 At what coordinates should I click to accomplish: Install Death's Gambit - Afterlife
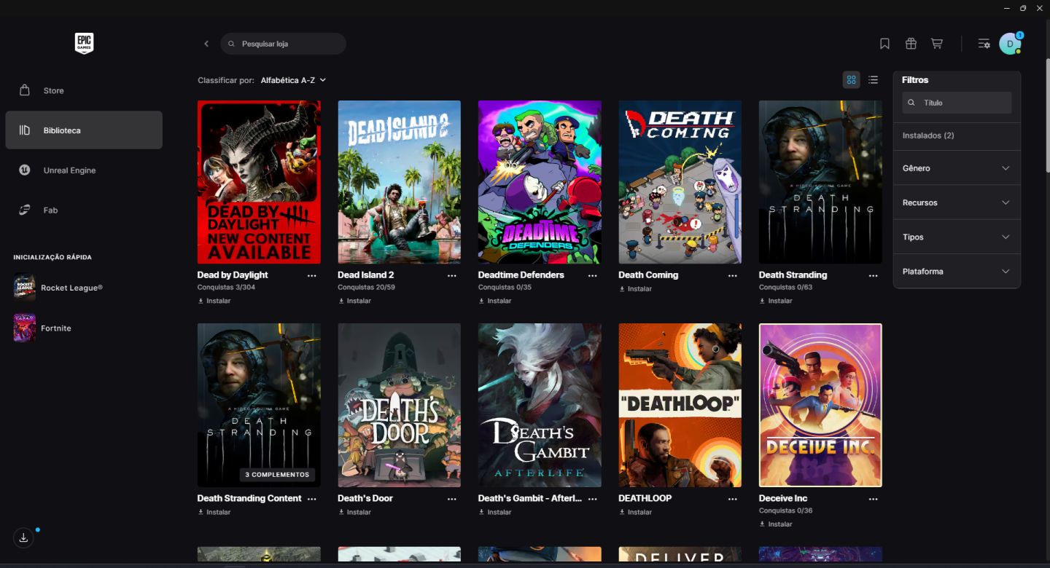[x=495, y=512]
